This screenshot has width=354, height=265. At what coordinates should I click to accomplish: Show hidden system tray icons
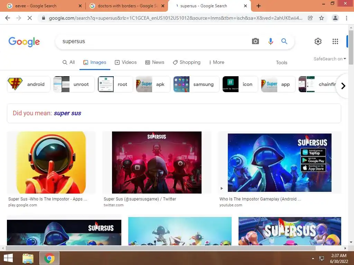click(313, 258)
